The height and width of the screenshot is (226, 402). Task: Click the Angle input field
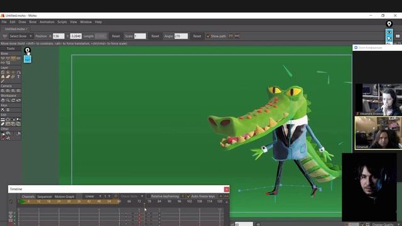click(x=181, y=36)
